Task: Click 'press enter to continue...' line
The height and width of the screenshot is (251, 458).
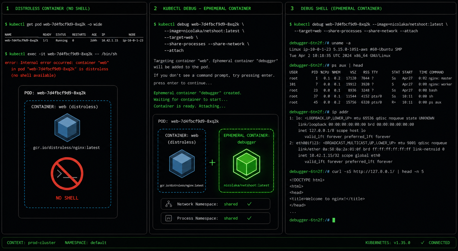Action: coord(183,83)
